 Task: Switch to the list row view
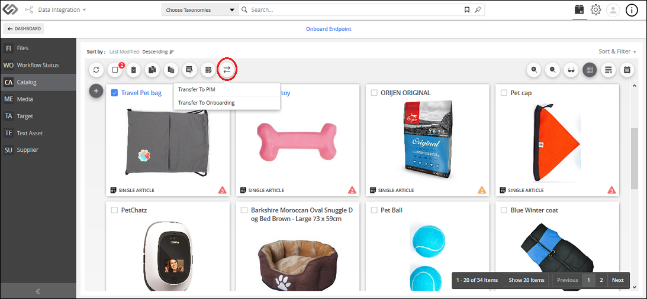pos(608,70)
